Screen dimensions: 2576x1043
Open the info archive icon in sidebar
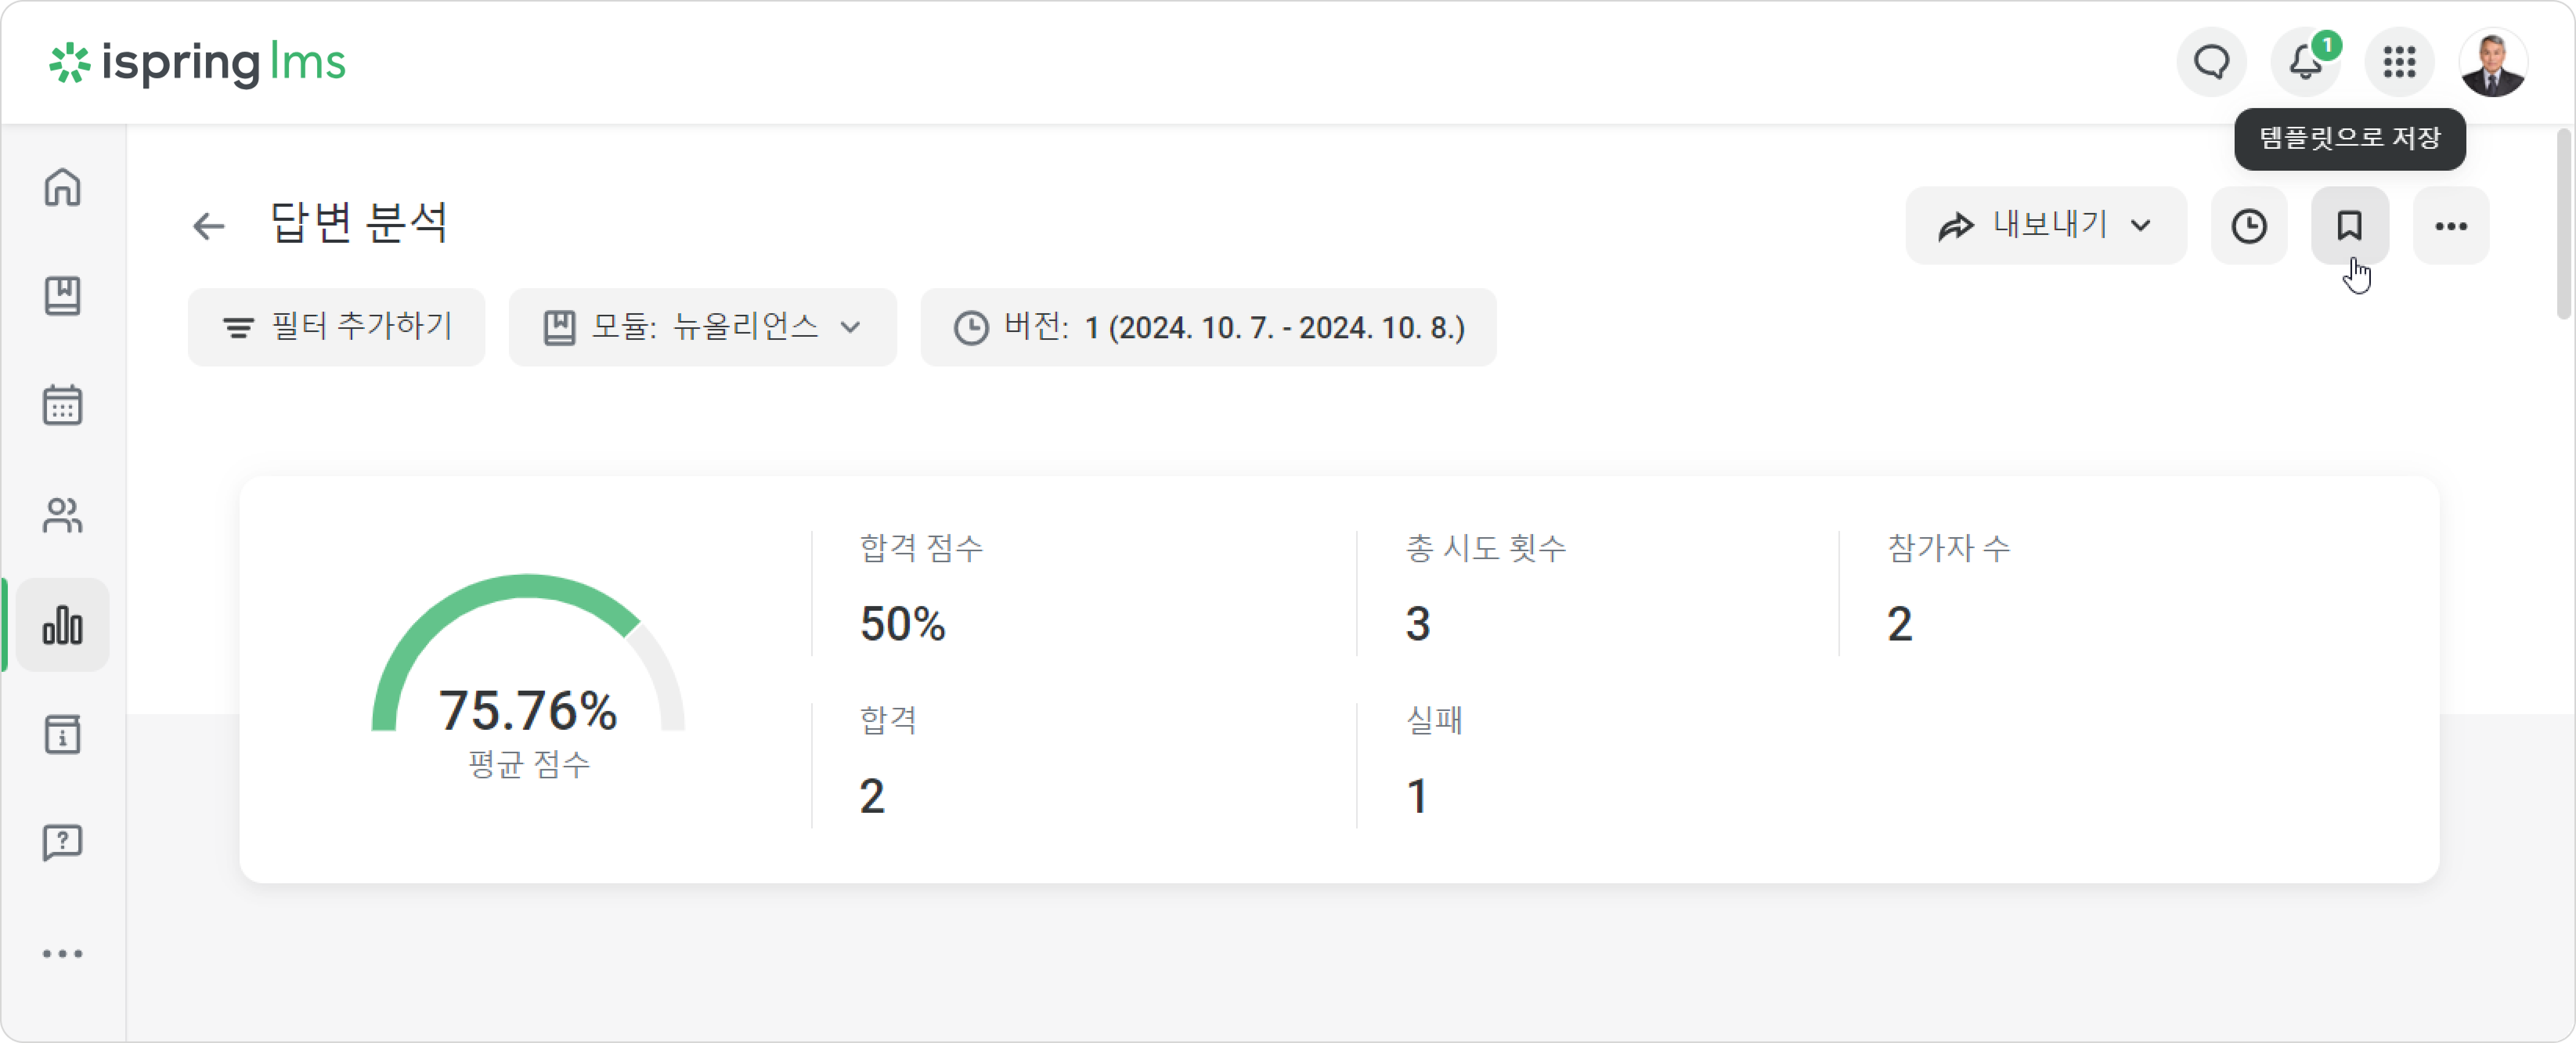(x=62, y=734)
